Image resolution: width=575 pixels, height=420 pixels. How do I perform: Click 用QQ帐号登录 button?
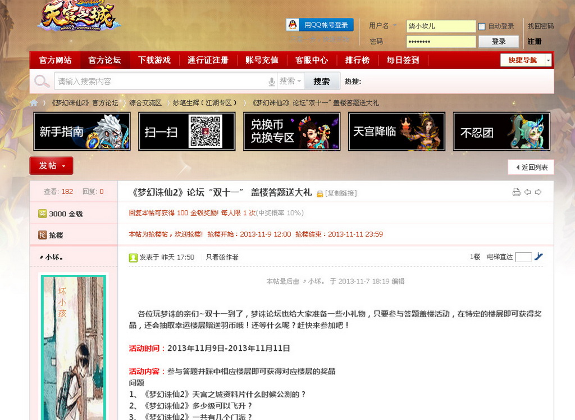click(320, 25)
